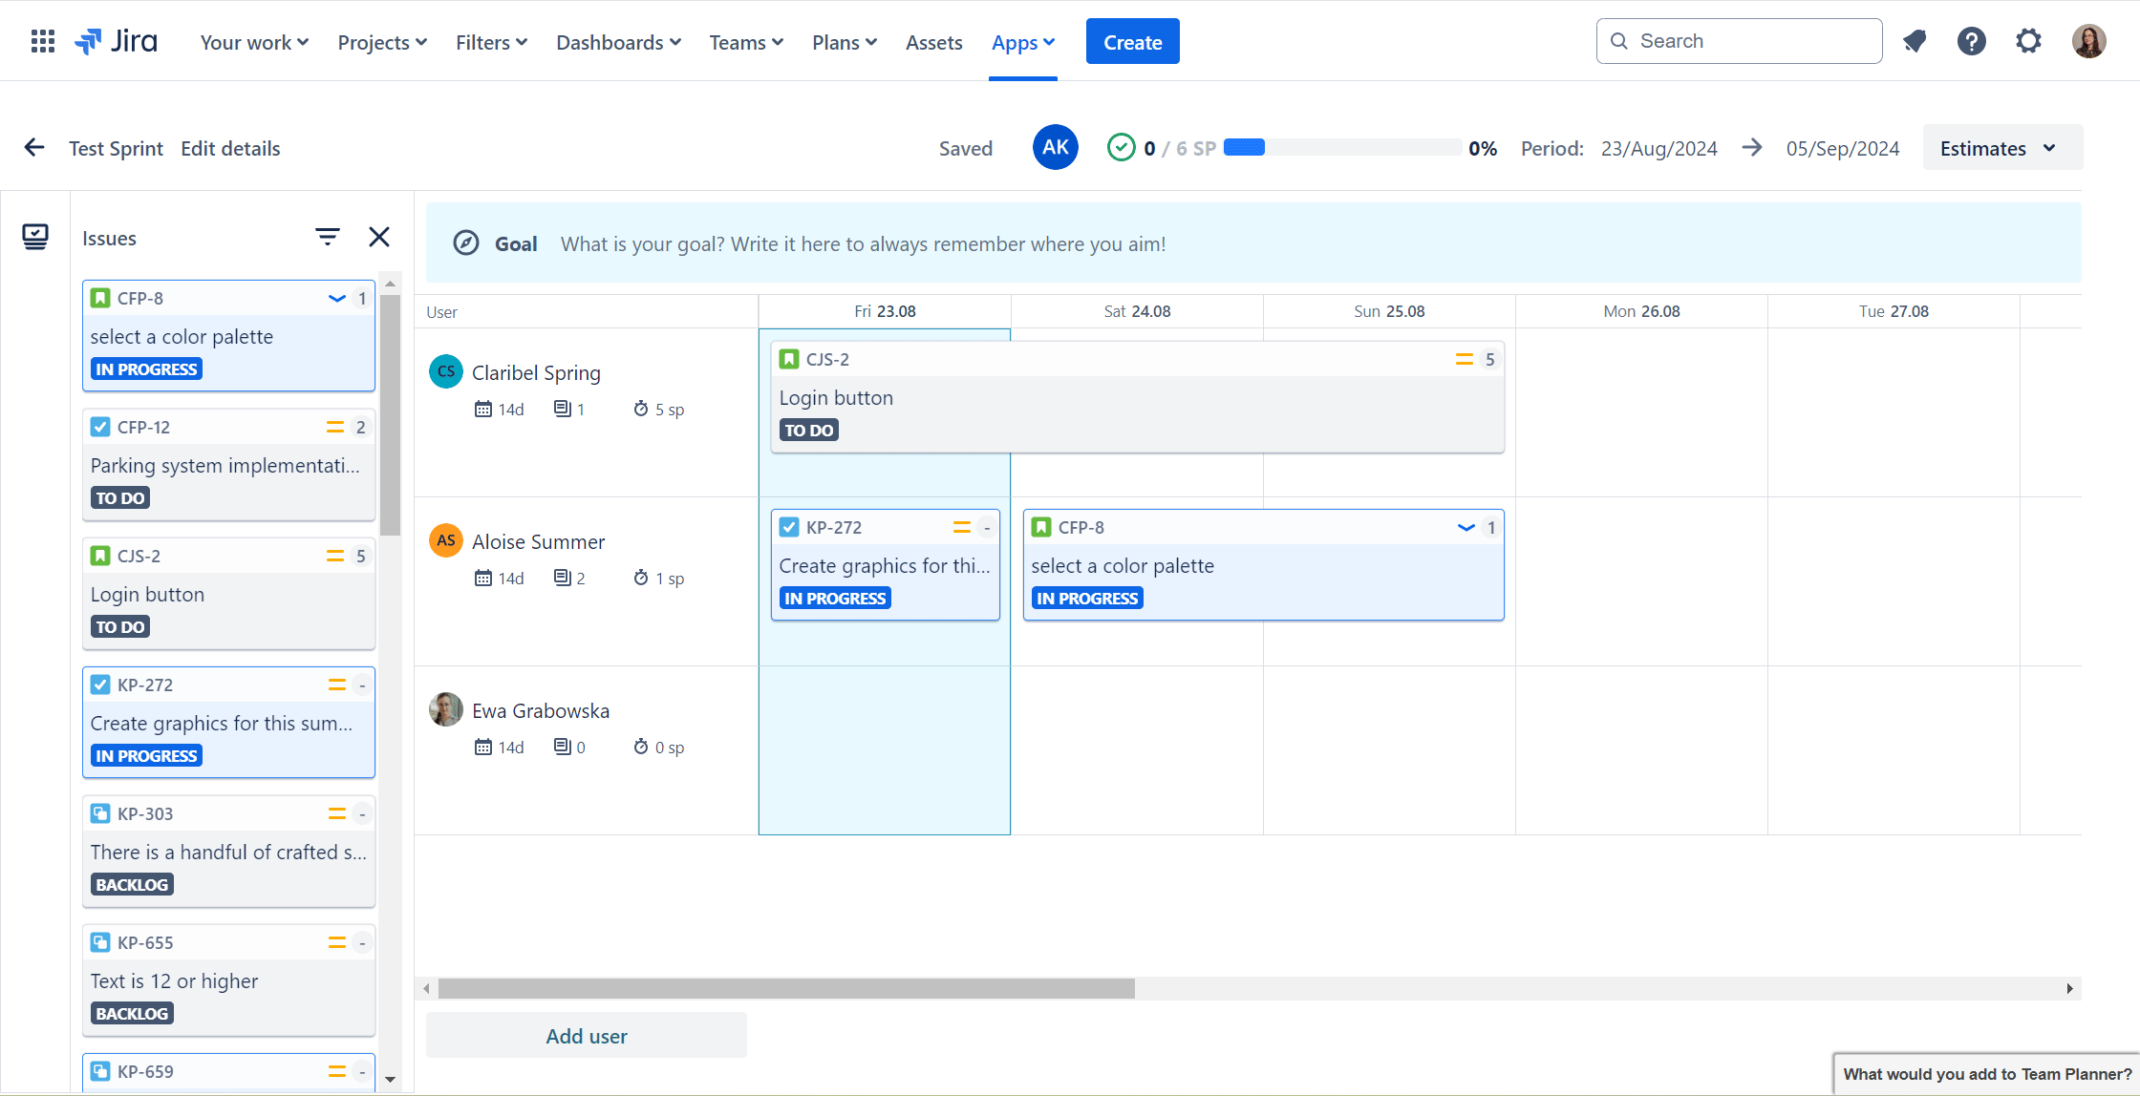Open the user profile avatar
This screenshot has height=1096, width=2140.
pos(2089,41)
